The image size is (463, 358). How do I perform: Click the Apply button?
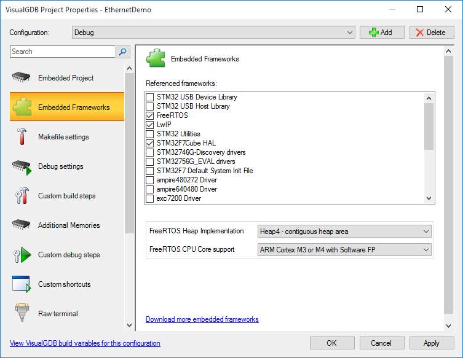pos(432,343)
